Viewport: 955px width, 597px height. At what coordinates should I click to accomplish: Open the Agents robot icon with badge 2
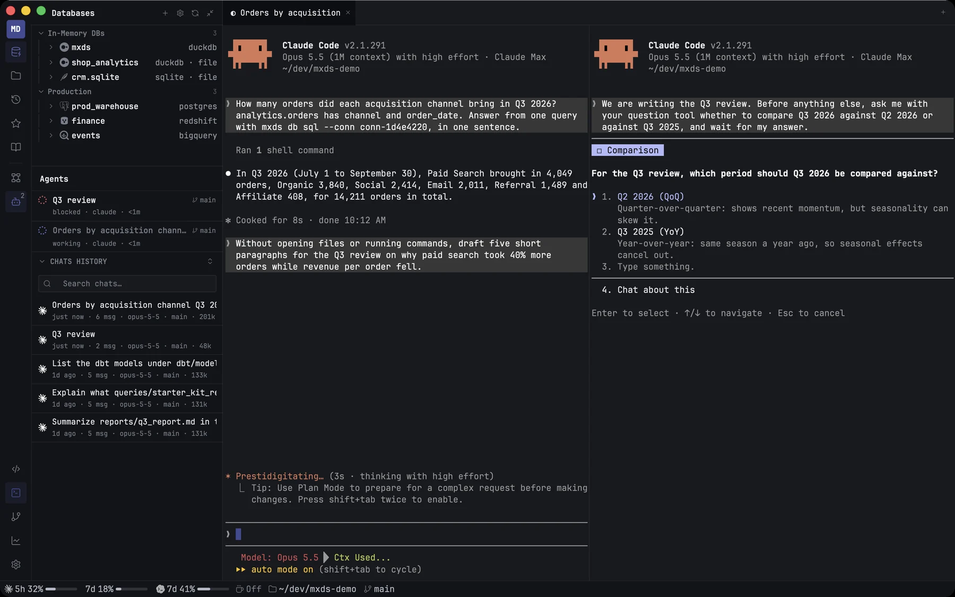(x=16, y=202)
